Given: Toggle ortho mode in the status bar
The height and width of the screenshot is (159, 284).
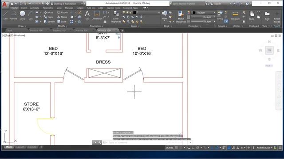Looking at the screenshot, I should 193,148.
